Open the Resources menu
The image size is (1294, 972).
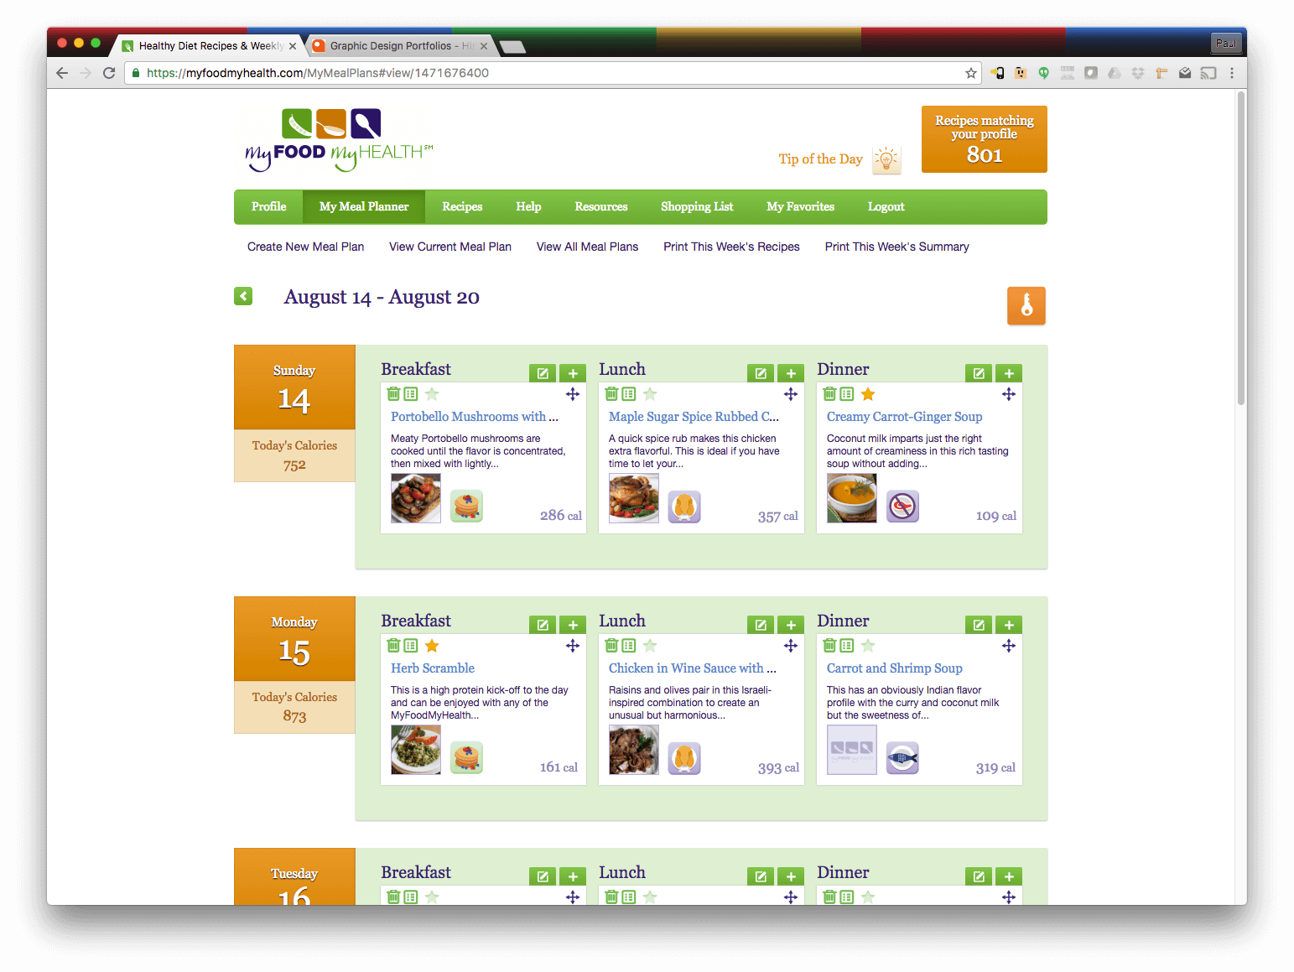click(601, 206)
